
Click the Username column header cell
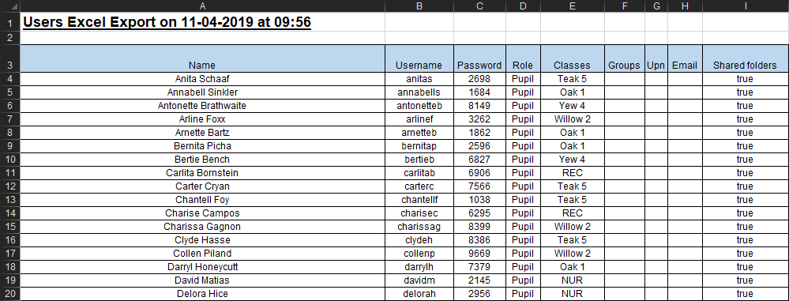point(419,58)
